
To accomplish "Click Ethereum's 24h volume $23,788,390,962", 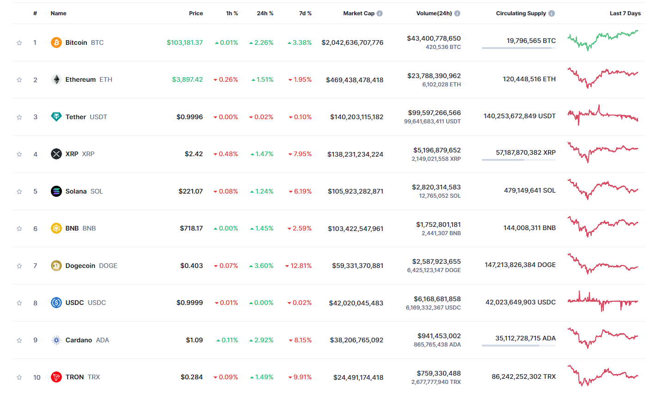I will tap(434, 76).
